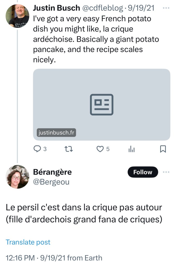View analytics bar chart icon

click(131, 149)
